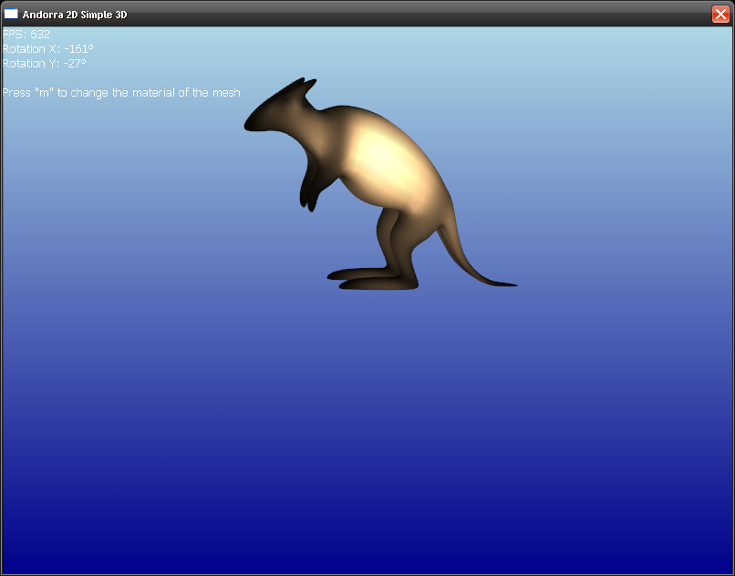735x576 pixels.
Task: Close the Andorra 2D Simple 3D window
Action: pos(719,14)
